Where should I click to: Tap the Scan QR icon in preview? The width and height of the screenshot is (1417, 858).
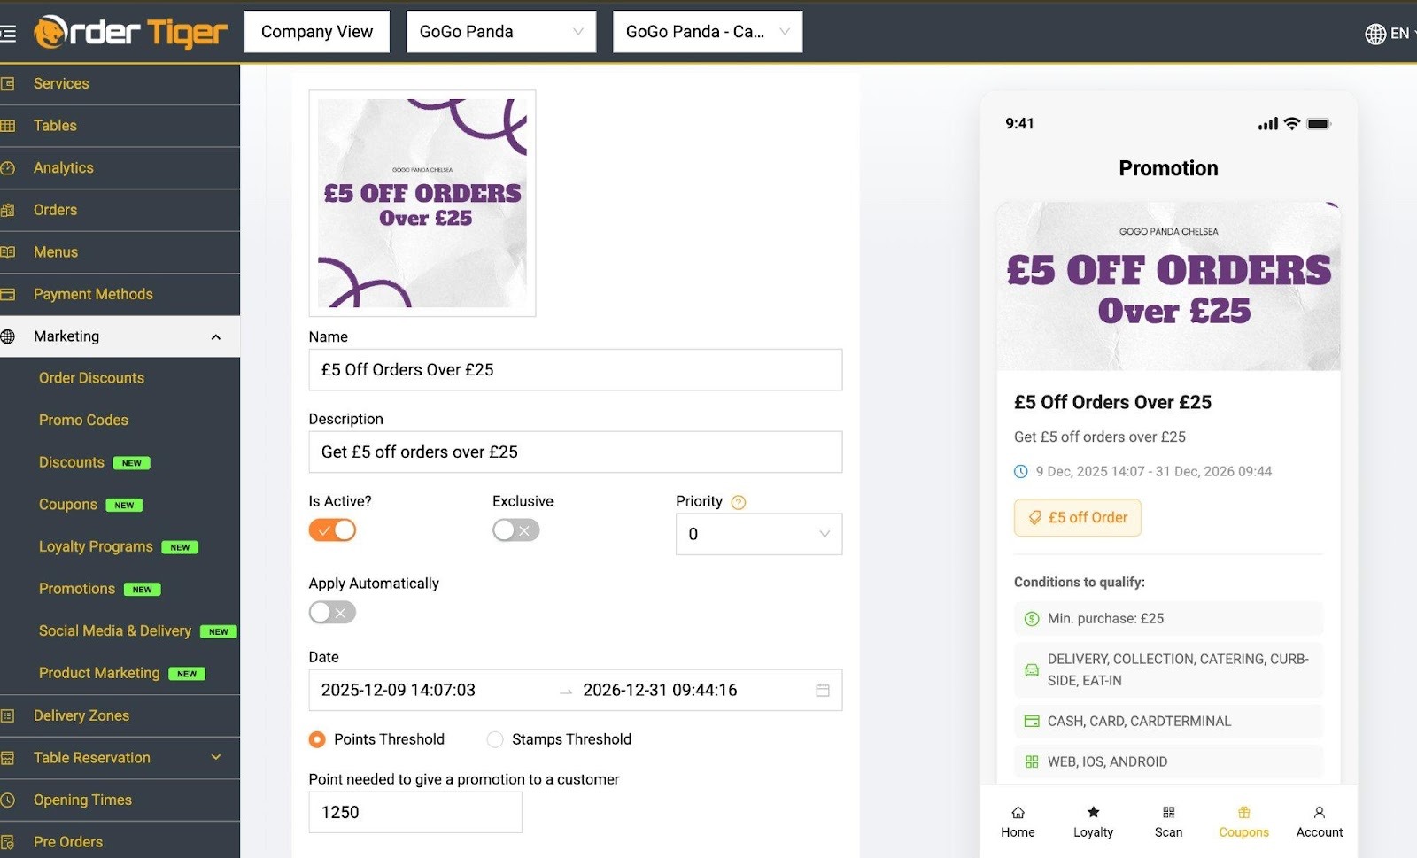(x=1168, y=812)
